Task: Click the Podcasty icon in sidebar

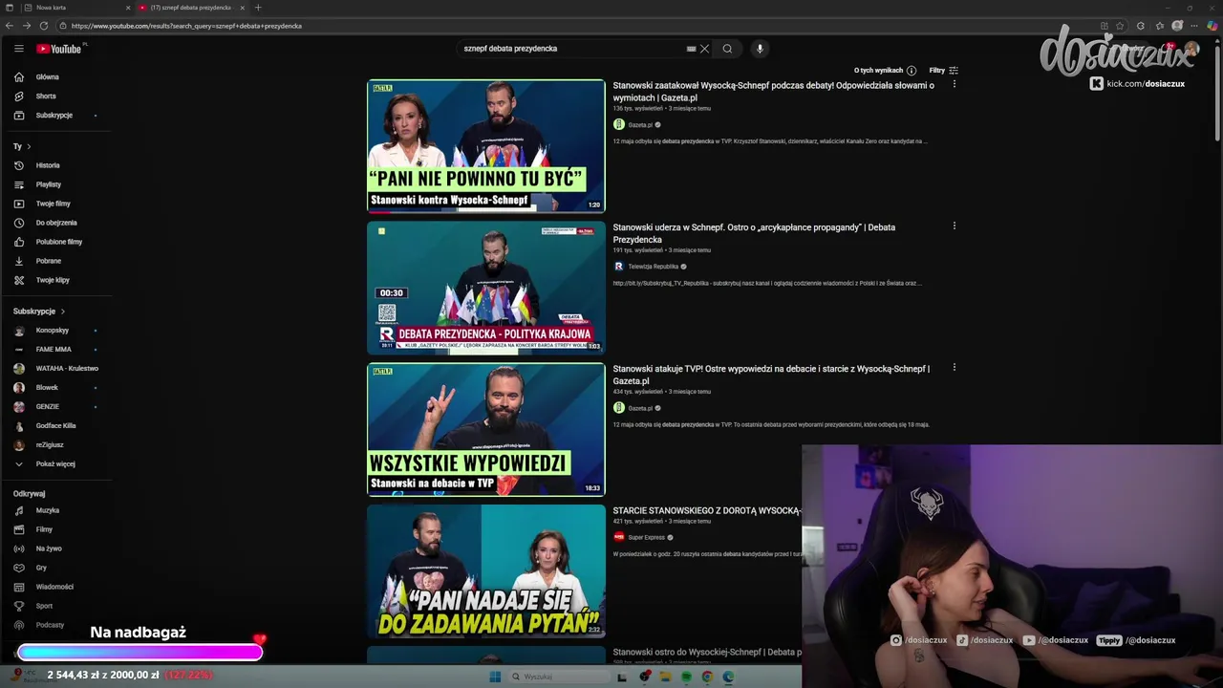Action: click(x=18, y=625)
